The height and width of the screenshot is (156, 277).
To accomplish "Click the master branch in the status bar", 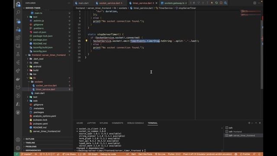I will [x=27, y=154].
